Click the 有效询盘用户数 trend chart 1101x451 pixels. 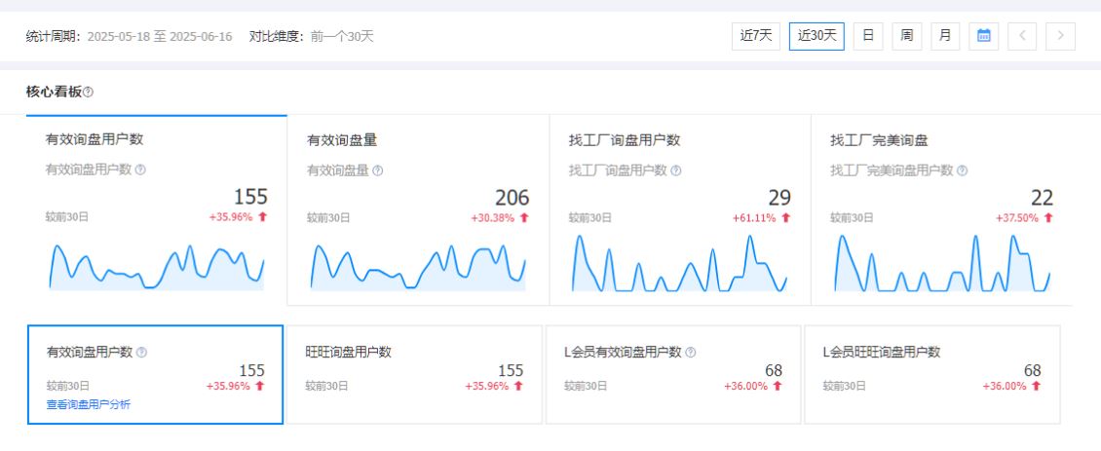(x=156, y=266)
